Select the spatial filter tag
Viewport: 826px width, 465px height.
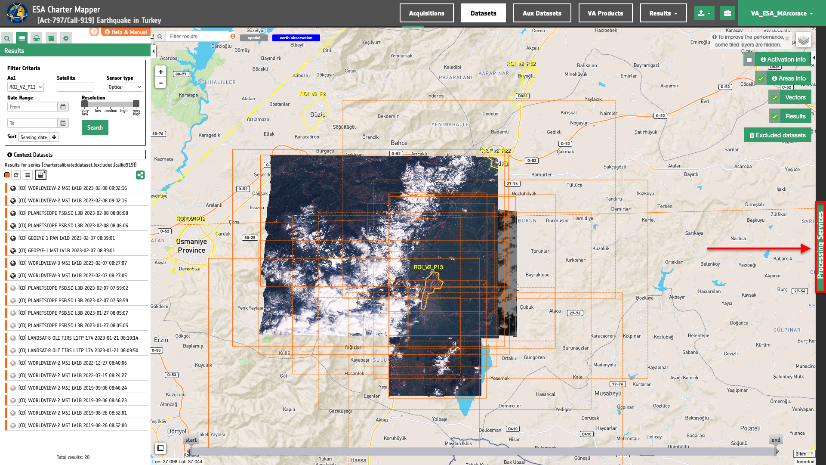pos(254,38)
